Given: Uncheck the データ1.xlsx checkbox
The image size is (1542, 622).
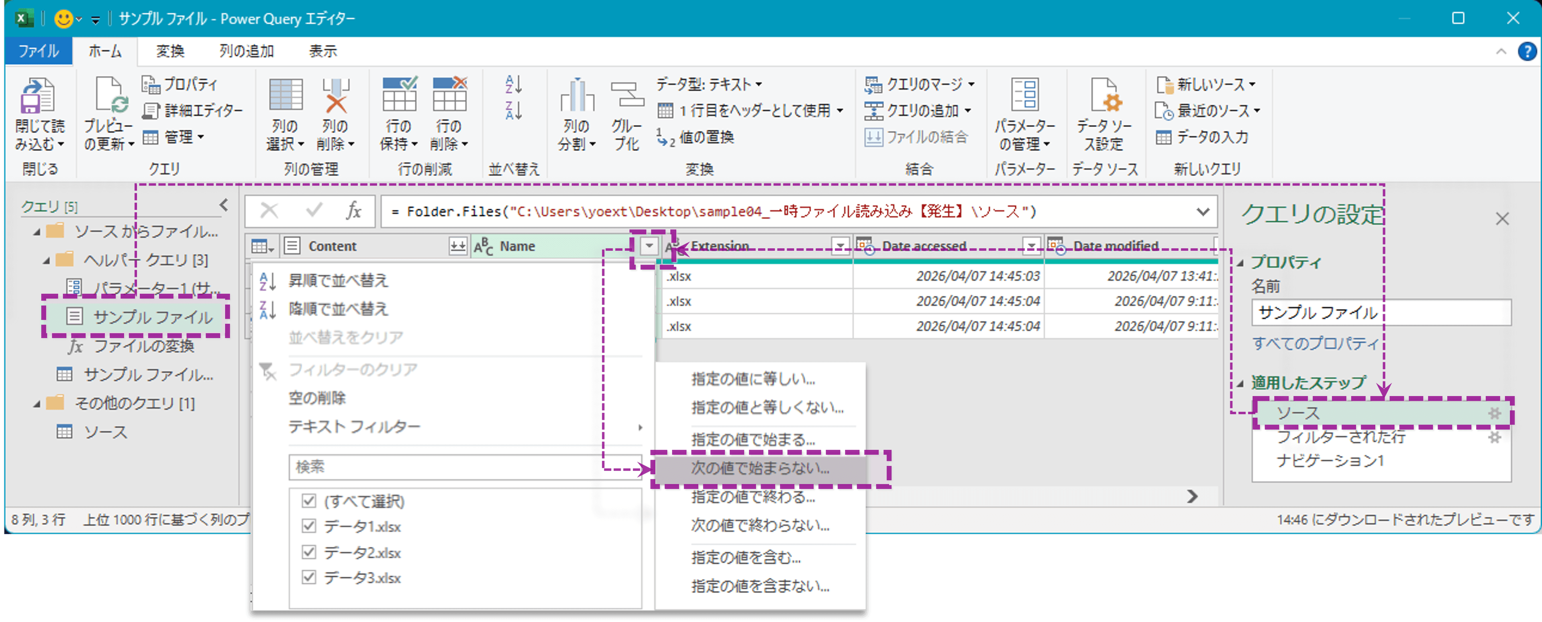Looking at the screenshot, I should (x=309, y=526).
